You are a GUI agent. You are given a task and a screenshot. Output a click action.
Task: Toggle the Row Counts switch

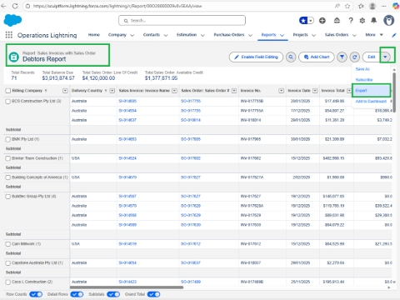(x=36, y=294)
